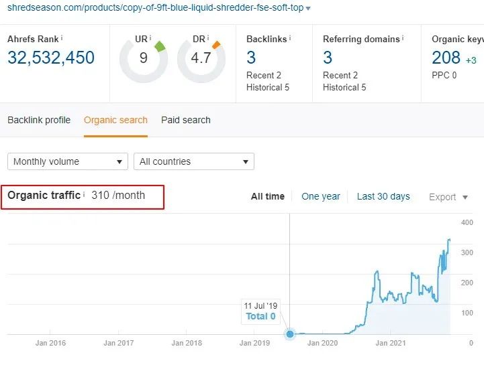
Task: Select All time traffic range
Action: click(268, 196)
